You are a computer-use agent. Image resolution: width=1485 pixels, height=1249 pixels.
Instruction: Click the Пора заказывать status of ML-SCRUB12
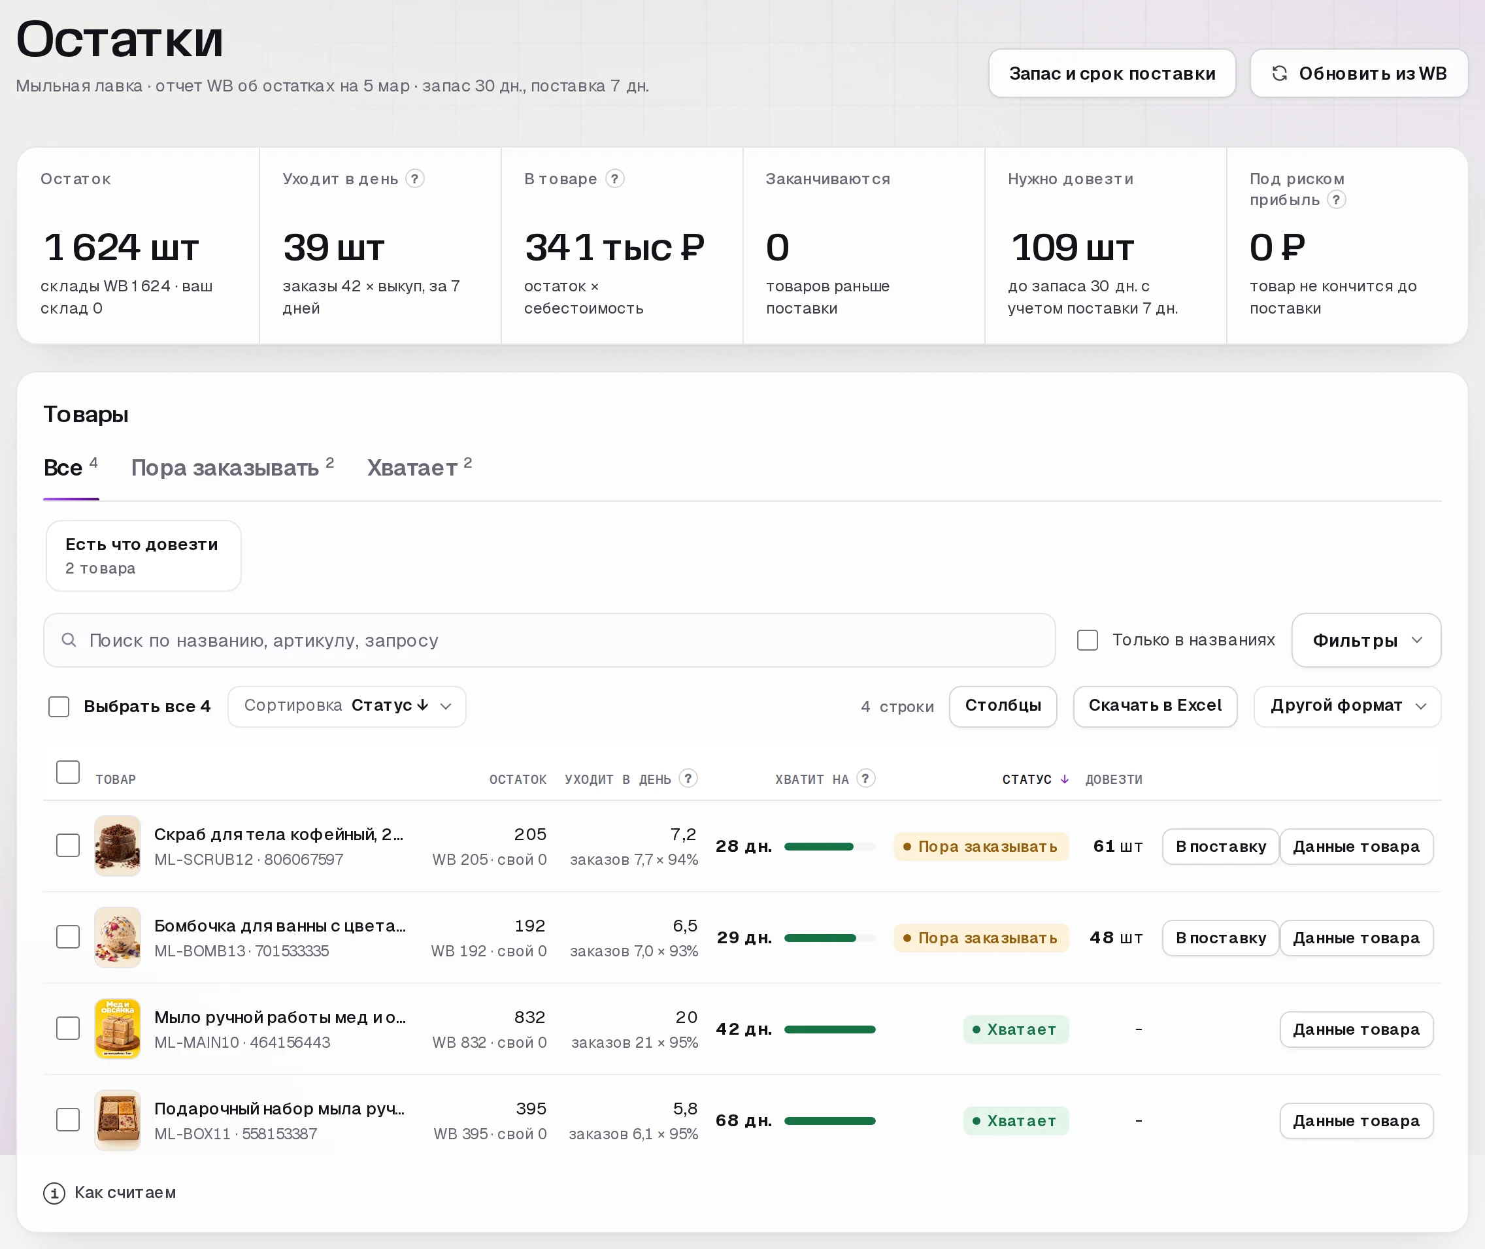(980, 846)
